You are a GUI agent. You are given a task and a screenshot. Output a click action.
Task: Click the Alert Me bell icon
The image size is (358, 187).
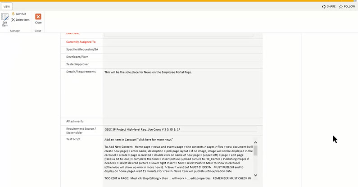(x=14, y=14)
